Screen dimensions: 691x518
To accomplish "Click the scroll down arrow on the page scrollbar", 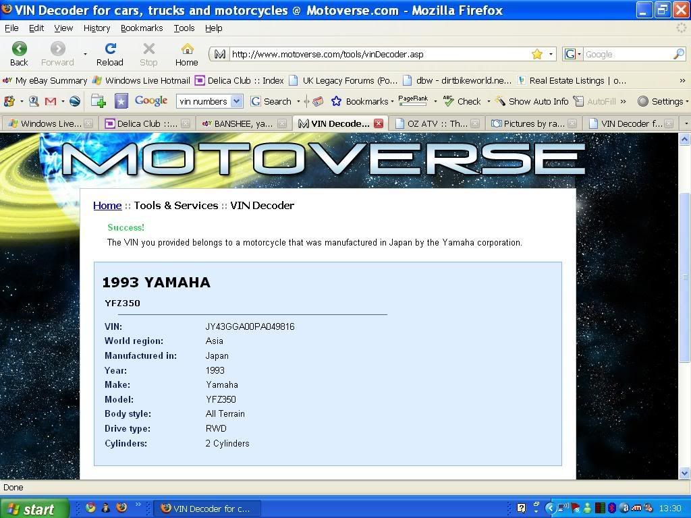I will tap(684, 473).
